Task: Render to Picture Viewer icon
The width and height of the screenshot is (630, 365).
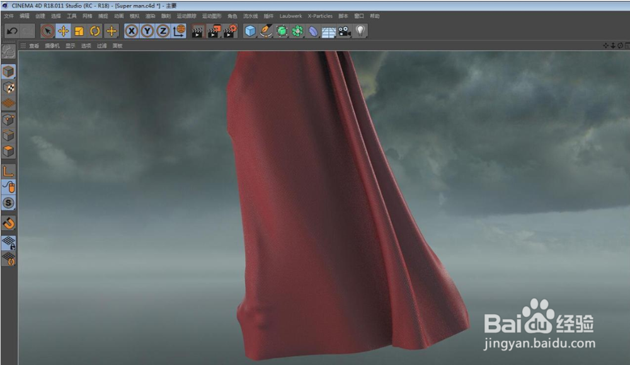Action: (x=214, y=31)
